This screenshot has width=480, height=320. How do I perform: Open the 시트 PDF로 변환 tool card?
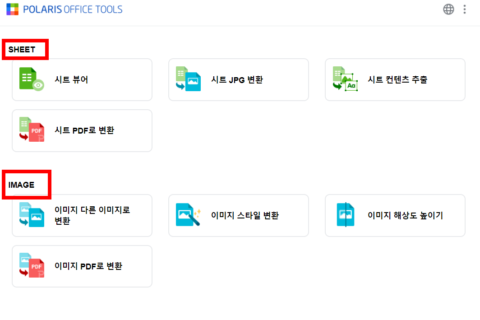tap(82, 130)
